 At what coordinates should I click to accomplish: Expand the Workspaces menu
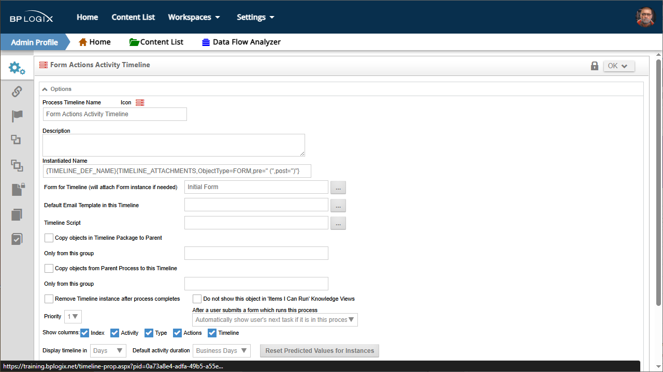point(194,17)
